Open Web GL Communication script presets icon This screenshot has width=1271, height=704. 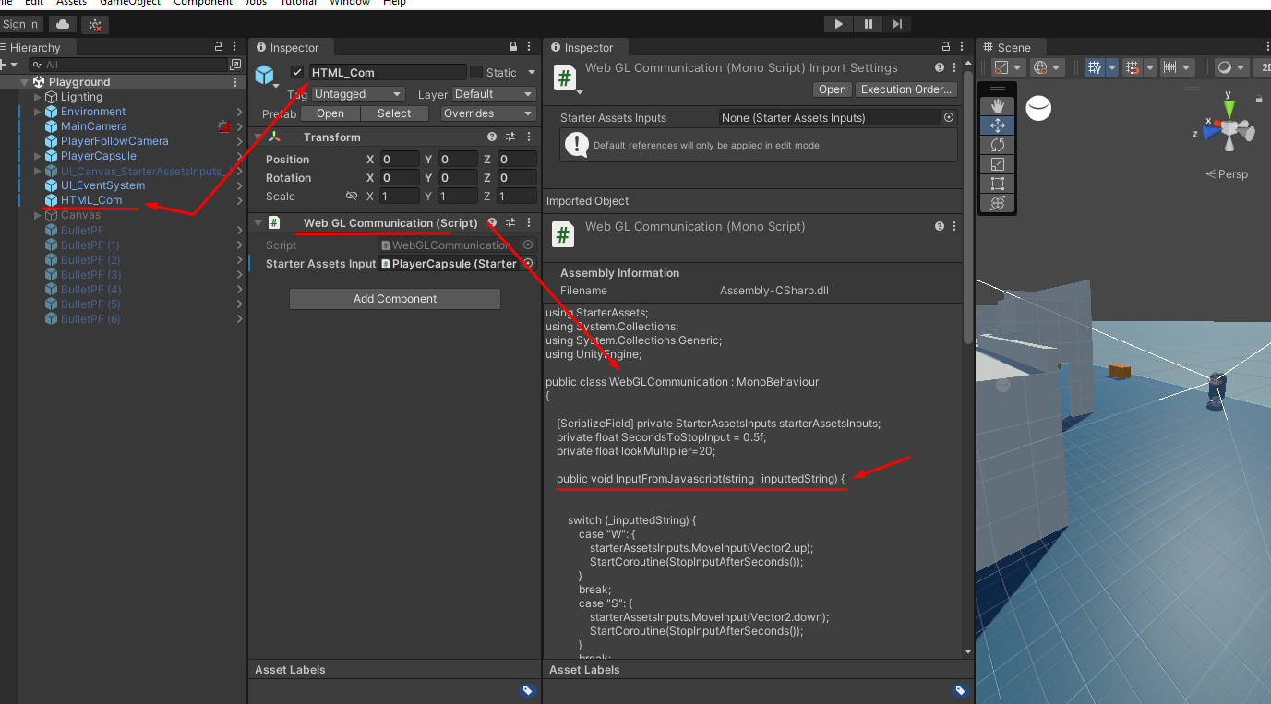point(510,222)
